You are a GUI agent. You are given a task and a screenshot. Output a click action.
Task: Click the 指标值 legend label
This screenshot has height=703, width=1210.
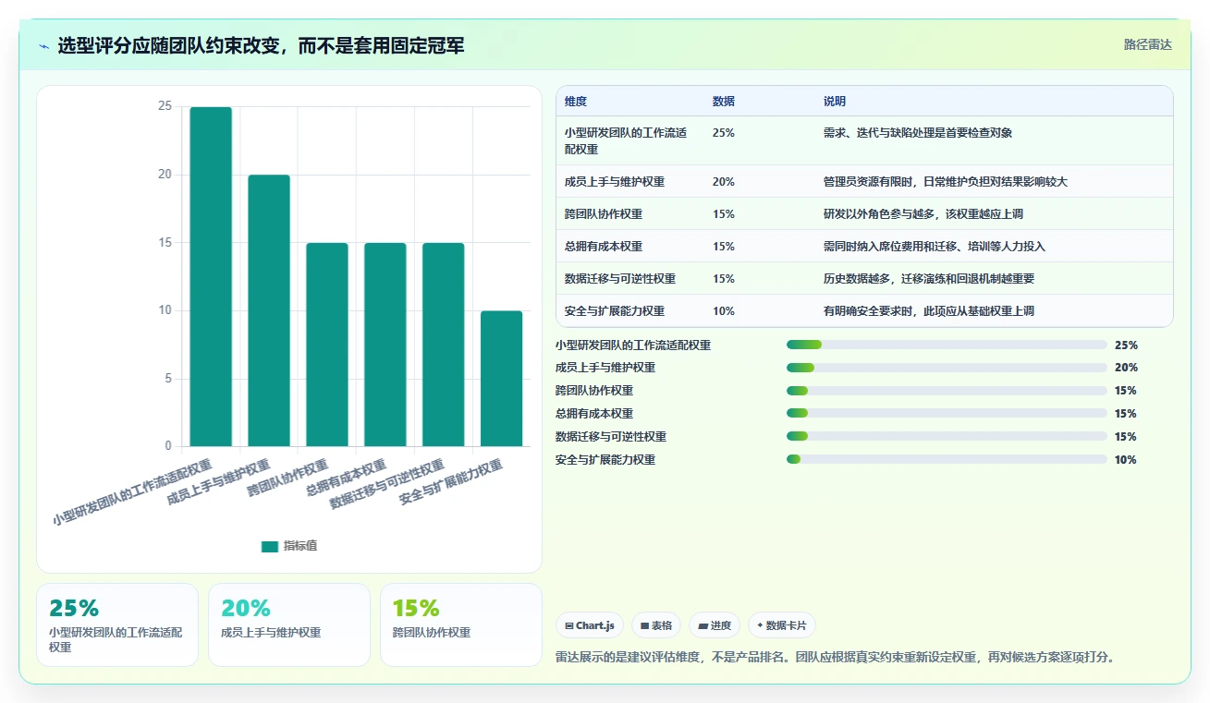[300, 546]
